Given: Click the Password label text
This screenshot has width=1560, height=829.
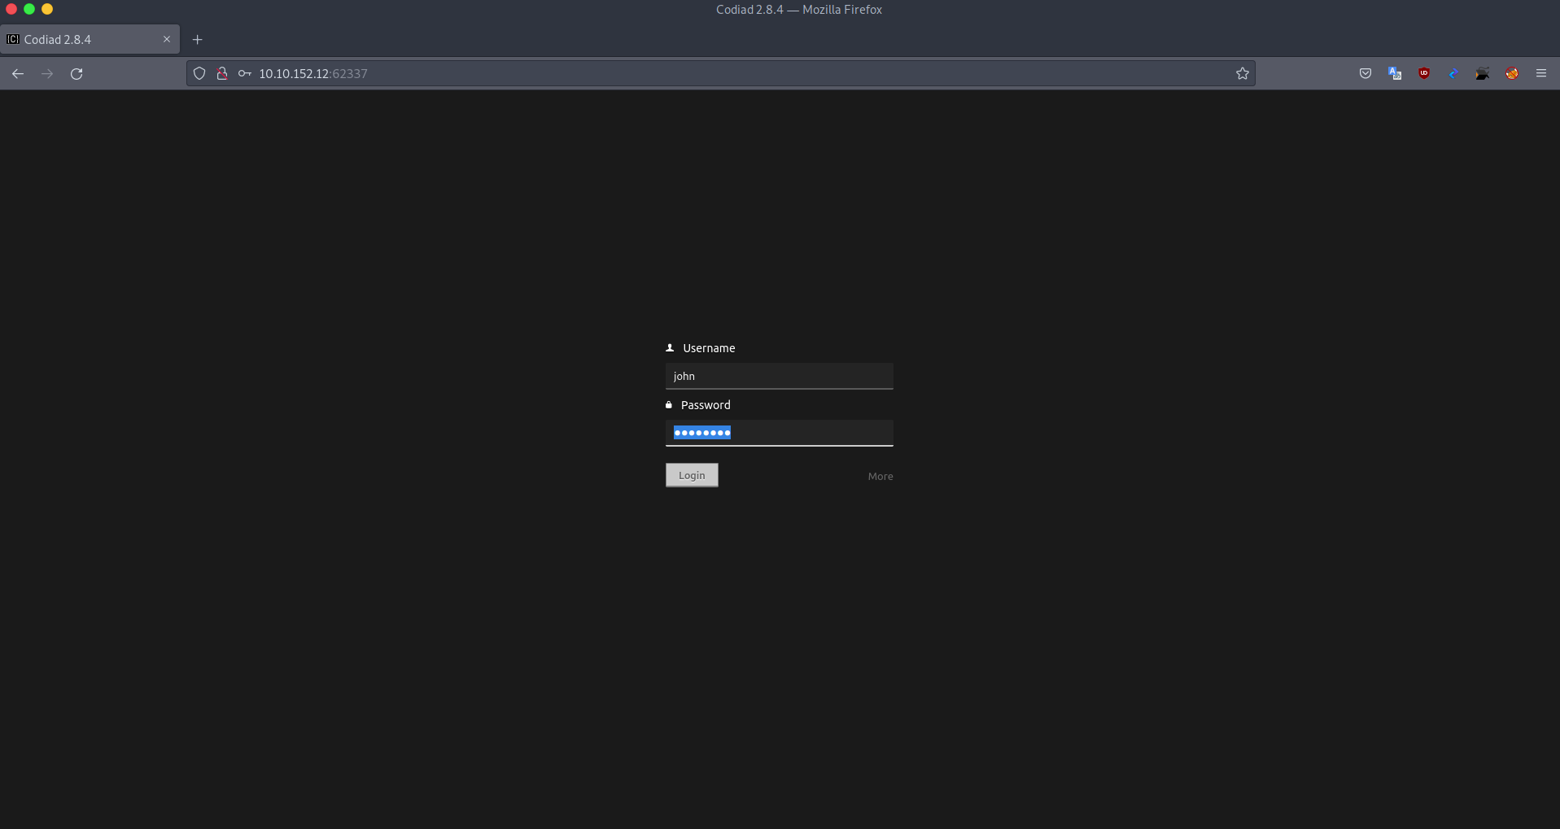Looking at the screenshot, I should (706, 405).
